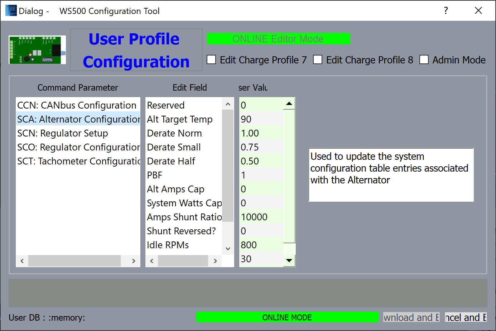496x331 pixels.
Task: Select Alt Target Temp field
Action: [184, 119]
